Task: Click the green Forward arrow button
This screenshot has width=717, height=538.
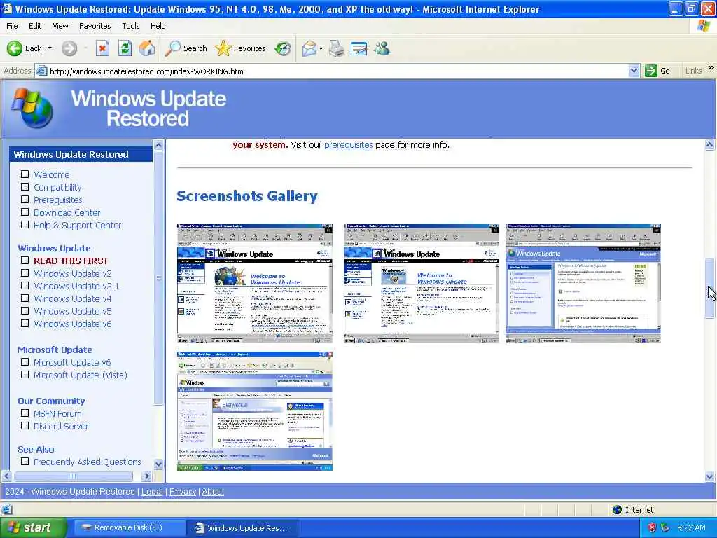Action: (x=69, y=48)
